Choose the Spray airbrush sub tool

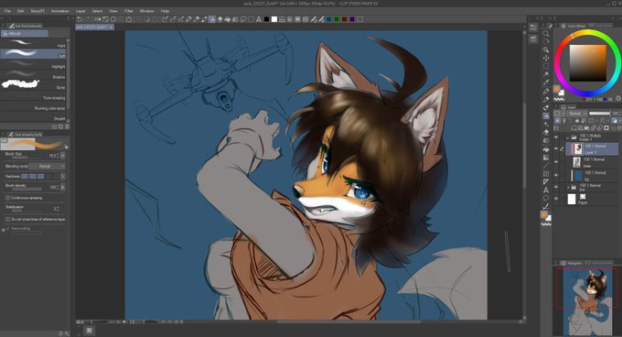click(33, 85)
